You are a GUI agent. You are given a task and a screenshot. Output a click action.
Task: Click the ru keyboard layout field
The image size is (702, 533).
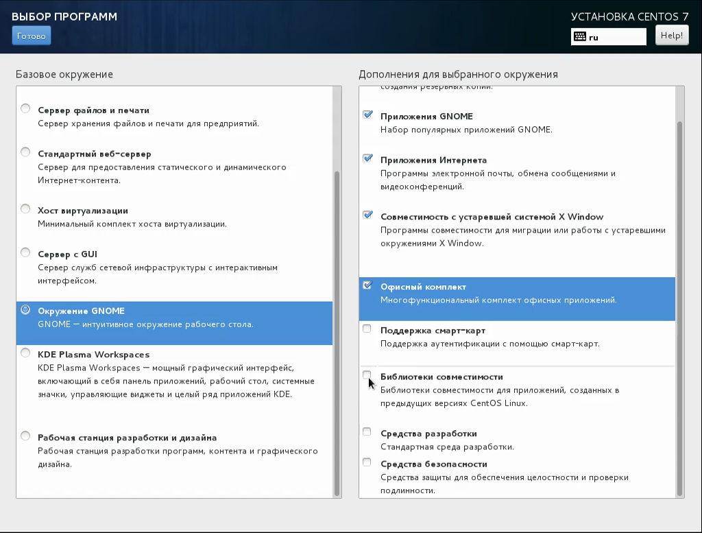[x=609, y=37]
